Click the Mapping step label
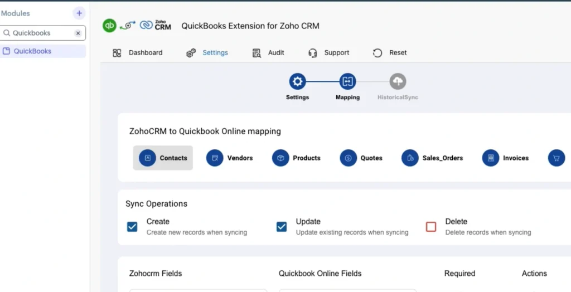The height and width of the screenshot is (292, 571). pyautogui.click(x=348, y=98)
